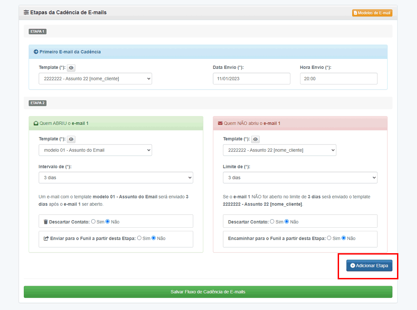Click the Limite de (*) label
Viewport: 417px width, 310px height.
pyautogui.click(x=237, y=167)
